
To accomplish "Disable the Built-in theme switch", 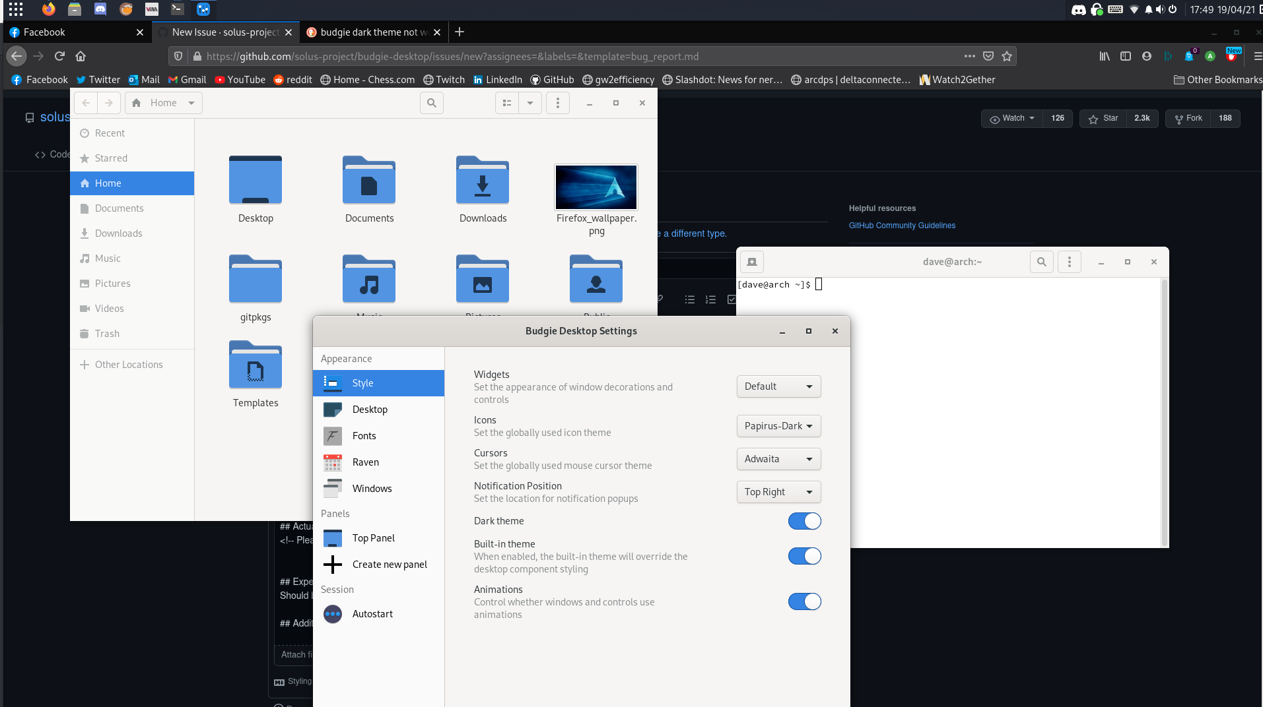I will tap(804, 556).
